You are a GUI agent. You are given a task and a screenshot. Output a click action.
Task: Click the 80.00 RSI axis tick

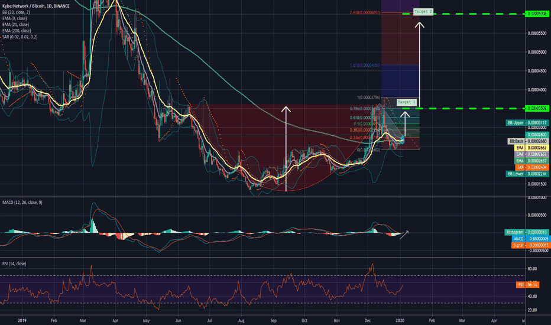point(532,269)
